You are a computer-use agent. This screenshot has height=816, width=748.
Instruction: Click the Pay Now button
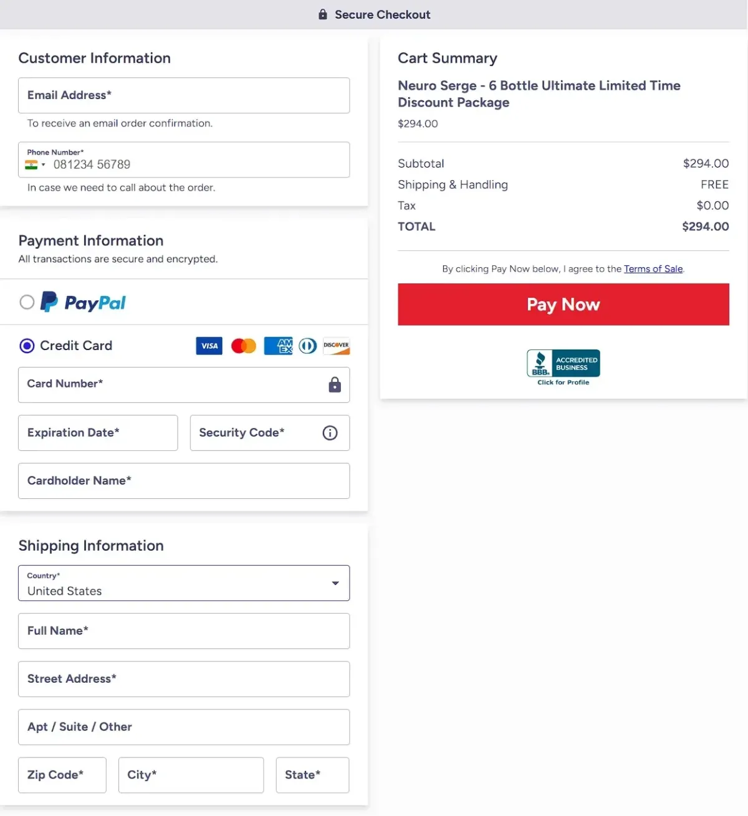[x=563, y=305]
